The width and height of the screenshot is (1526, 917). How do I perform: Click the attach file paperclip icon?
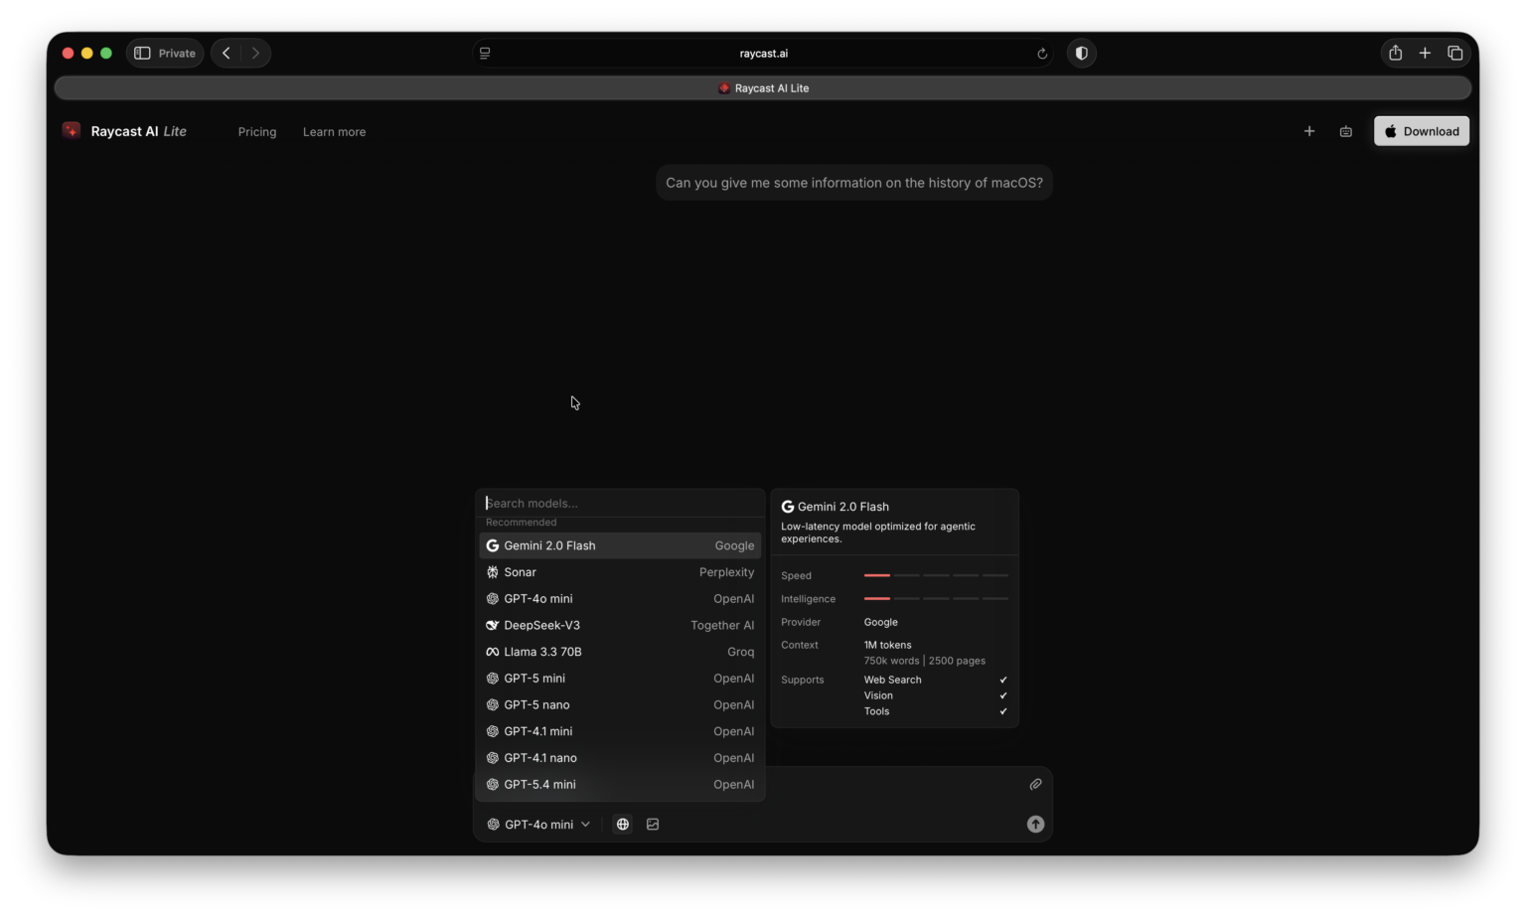(x=1035, y=784)
